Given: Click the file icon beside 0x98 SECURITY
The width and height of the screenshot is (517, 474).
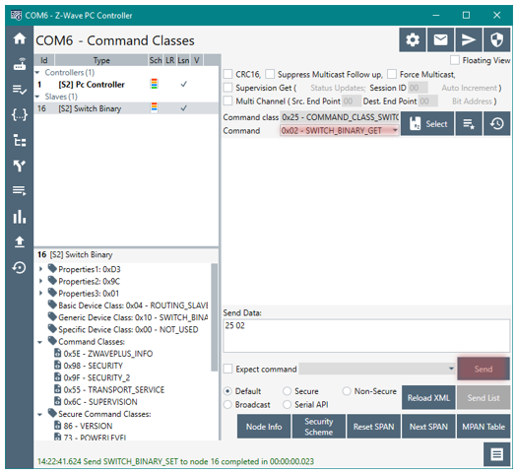Looking at the screenshot, I should click(x=58, y=366).
